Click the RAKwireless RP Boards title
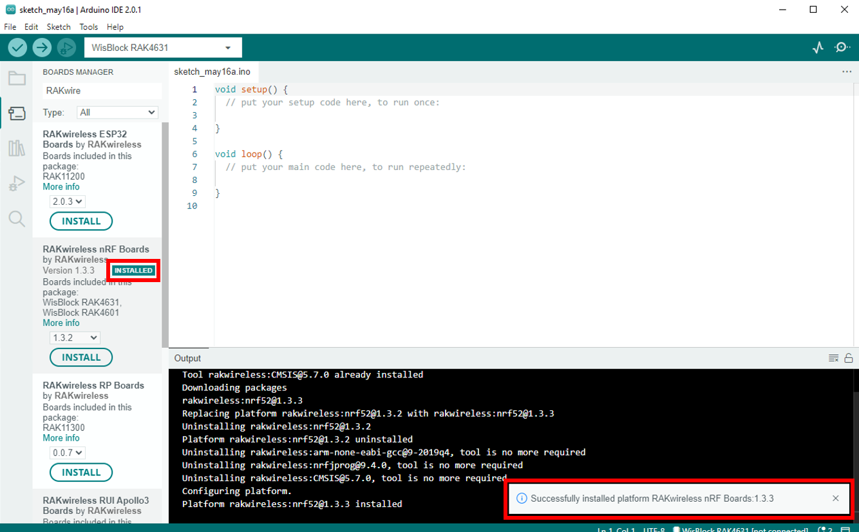Image resolution: width=859 pixels, height=532 pixels. point(93,385)
